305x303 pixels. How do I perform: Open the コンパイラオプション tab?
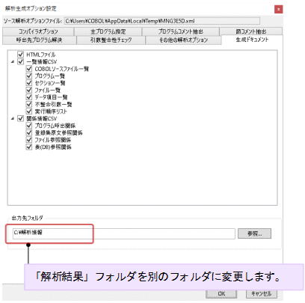[x=38, y=31]
